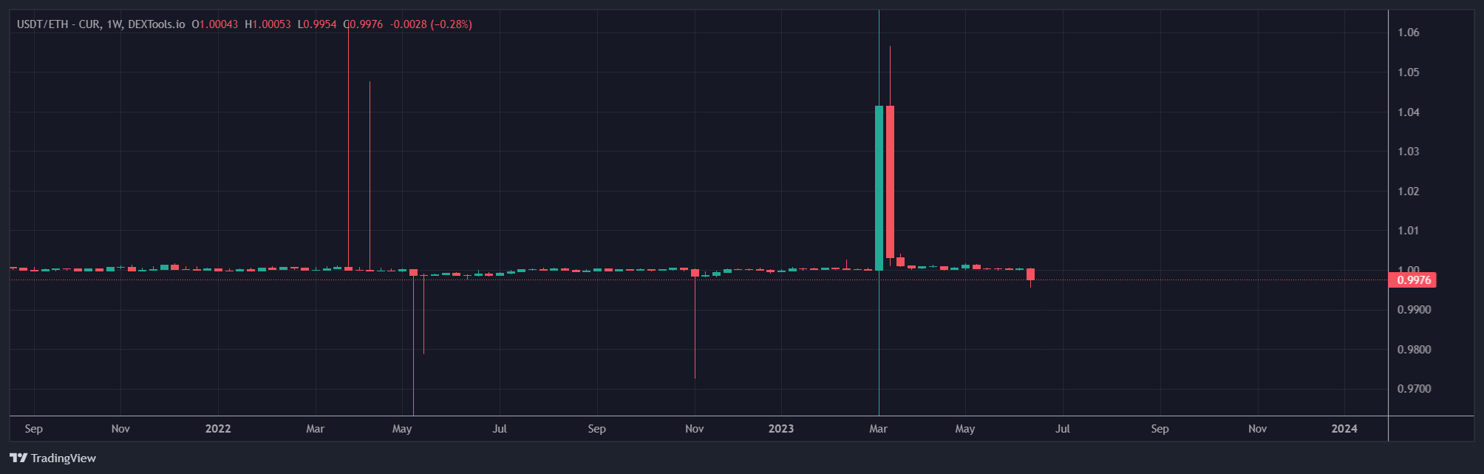Image resolution: width=1484 pixels, height=474 pixels.
Task: Click the Jul label right of 2023
Action: (1062, 429)
